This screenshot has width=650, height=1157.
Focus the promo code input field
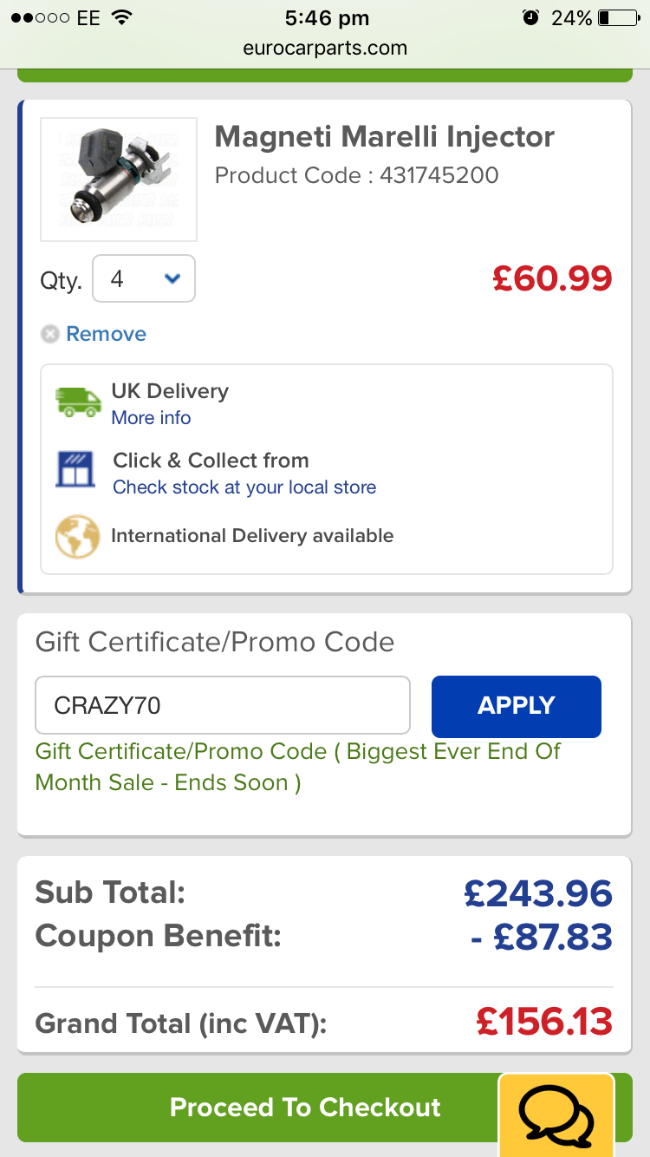(x=222, y=705)
